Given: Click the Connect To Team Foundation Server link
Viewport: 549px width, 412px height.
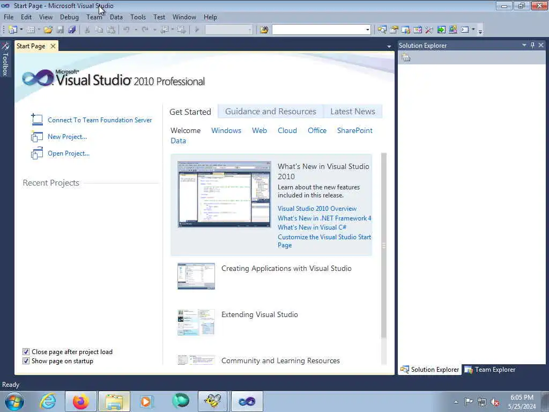Looking at the screenshot, I should click(x=100, y=120).
